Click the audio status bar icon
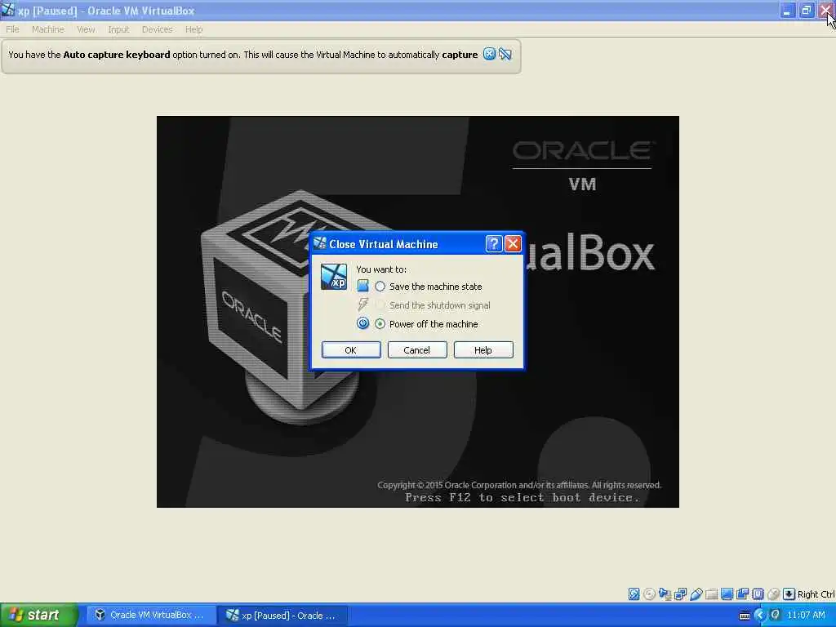The height and width of the screenshot is (627, 836). click(665, 594)
